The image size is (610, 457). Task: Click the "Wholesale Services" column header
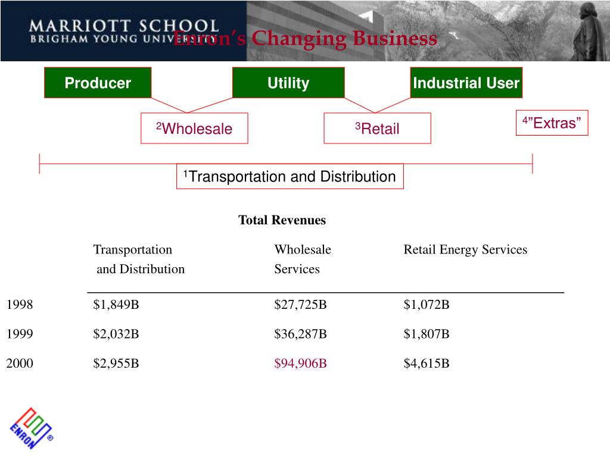coord(303,259)
